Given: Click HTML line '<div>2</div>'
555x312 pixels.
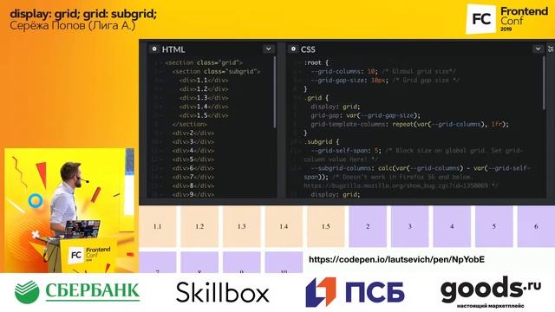Looking at the screenshot, I should pyautogui.click(x=193, y=133).
